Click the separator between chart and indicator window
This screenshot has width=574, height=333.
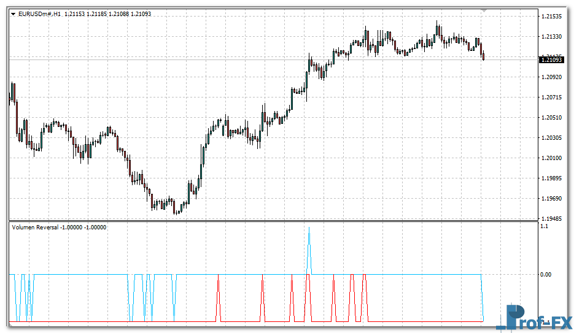(x=270, y=221)
